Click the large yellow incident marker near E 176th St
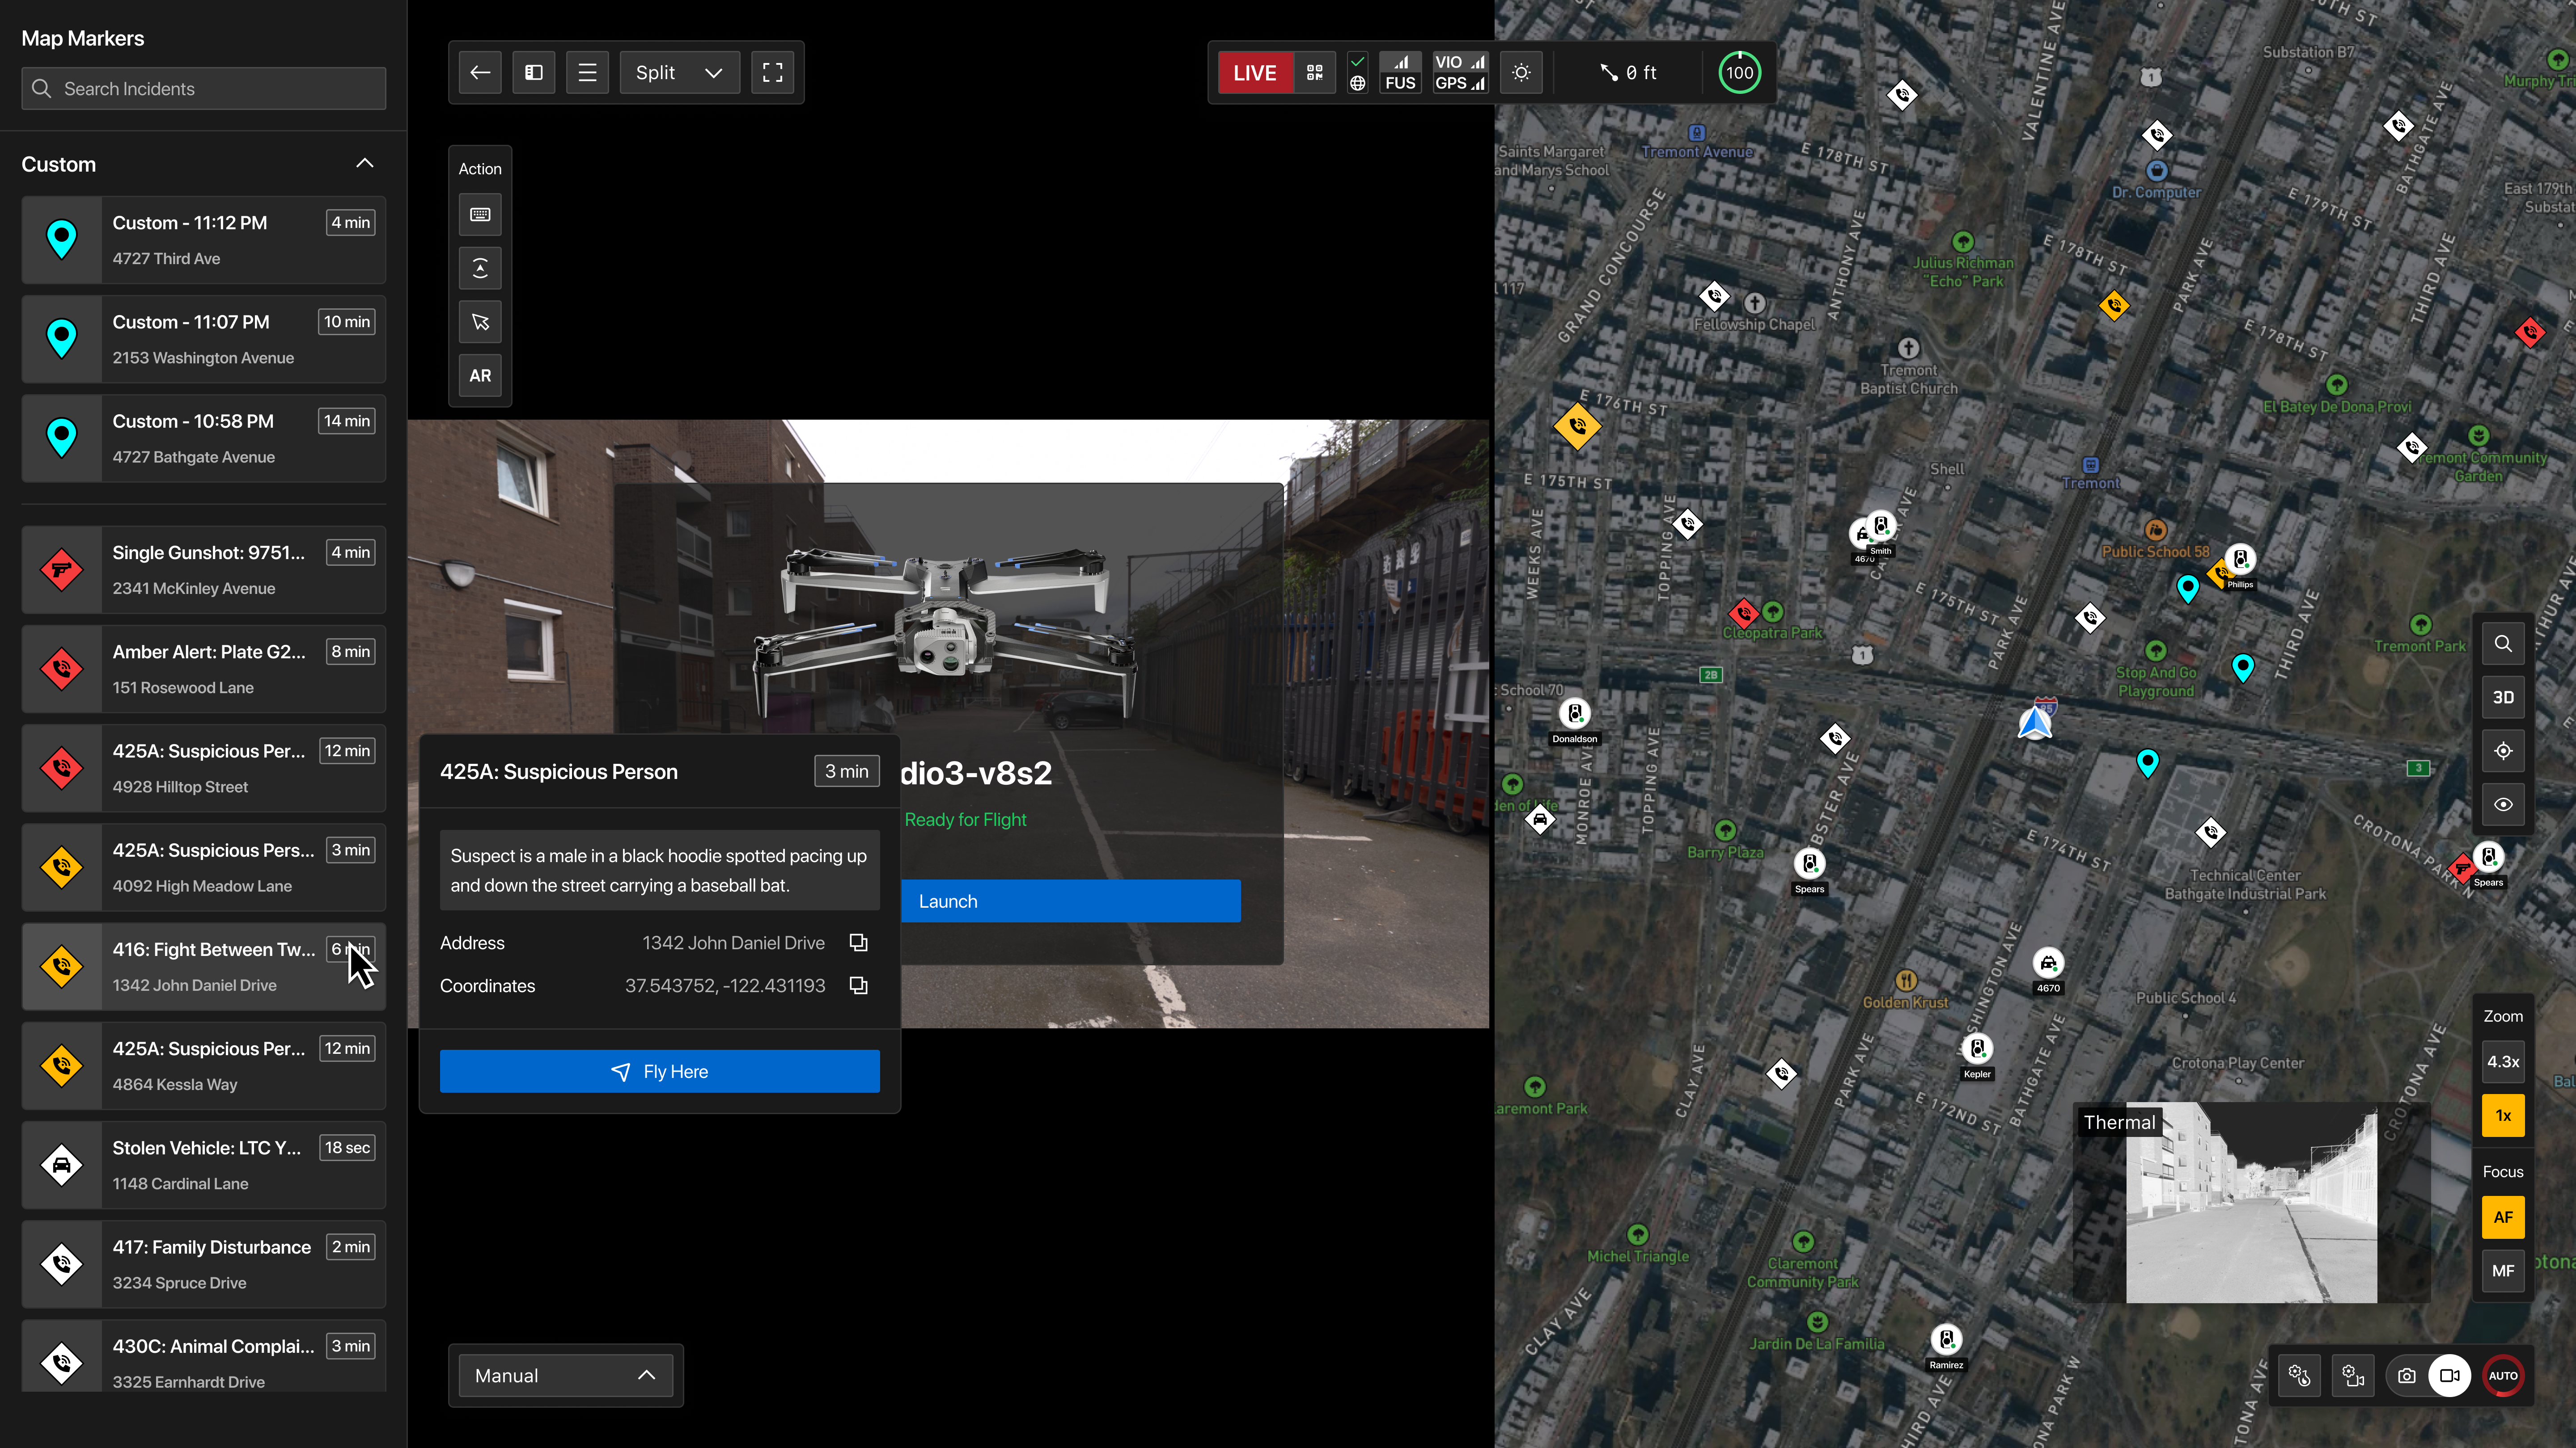The width and height of the screenshot is (2576, 1448). (x=1577, y=427)
